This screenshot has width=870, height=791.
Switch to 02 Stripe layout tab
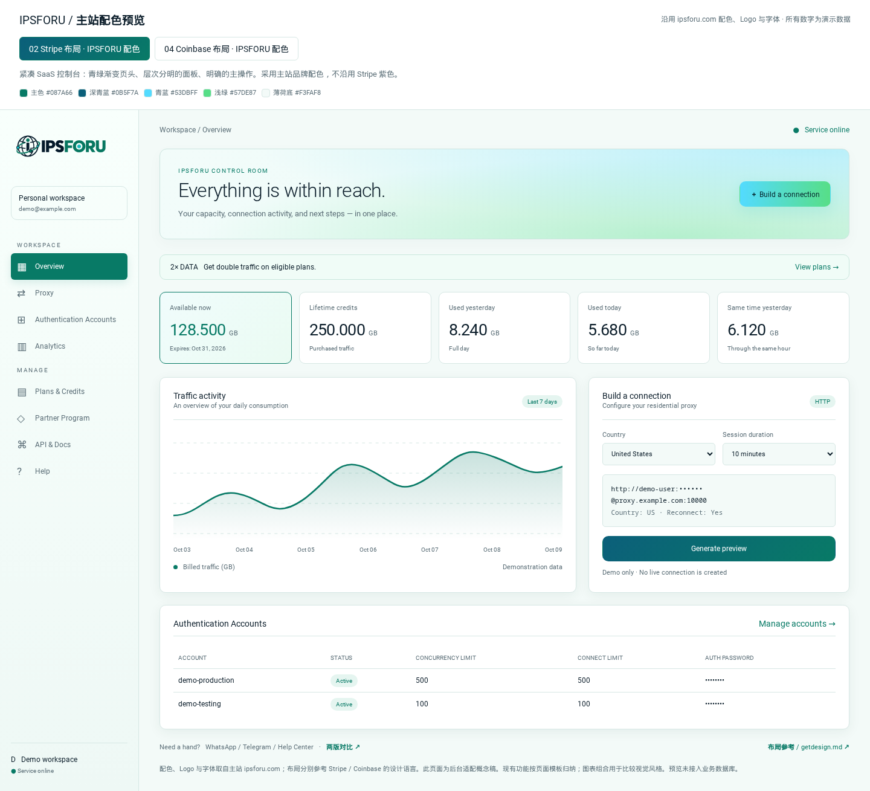coord(85,49)
